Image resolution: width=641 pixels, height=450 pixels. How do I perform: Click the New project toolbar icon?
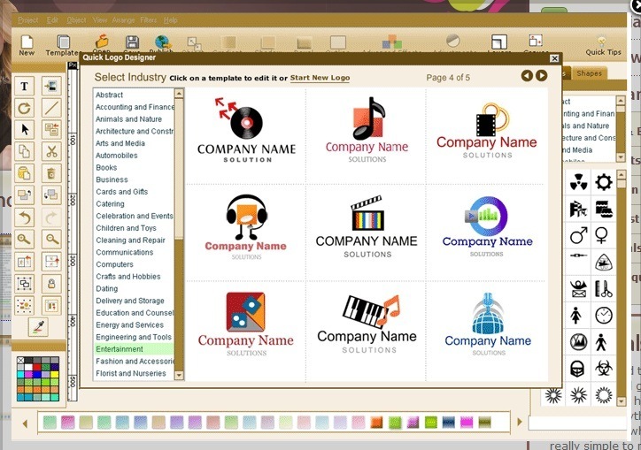point(27,45)
